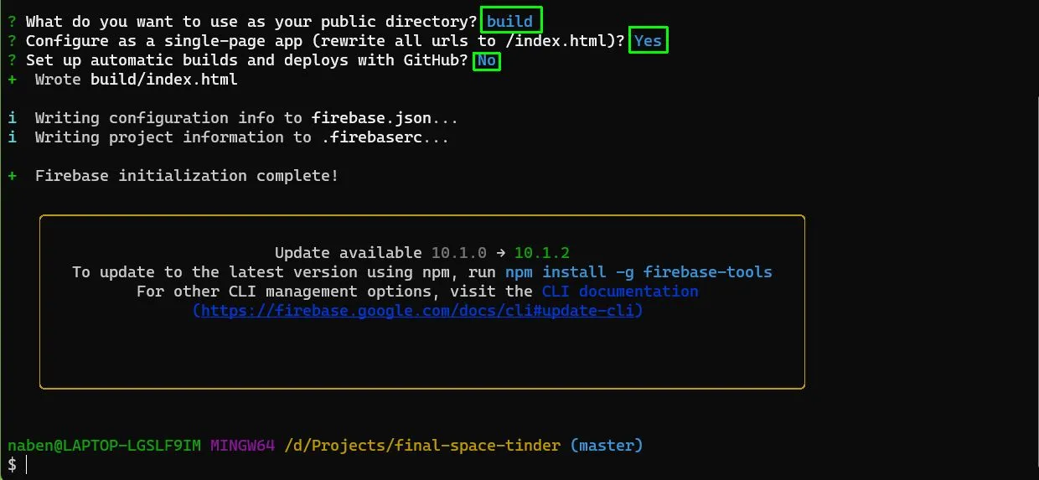The height and width of the screenshot is (480, 1039).
Task: Click the '.firebaserc' text in the project info line
Action: 372,137
